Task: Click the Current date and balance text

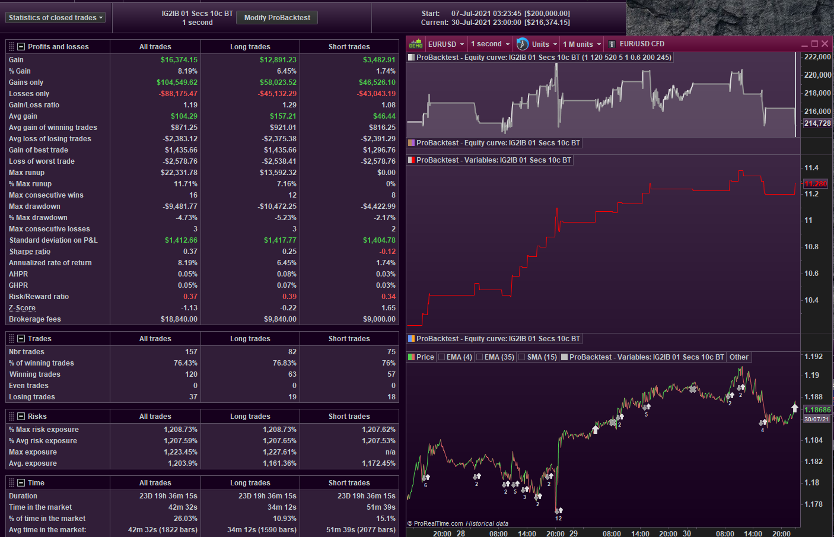Action: click(495, 23)
